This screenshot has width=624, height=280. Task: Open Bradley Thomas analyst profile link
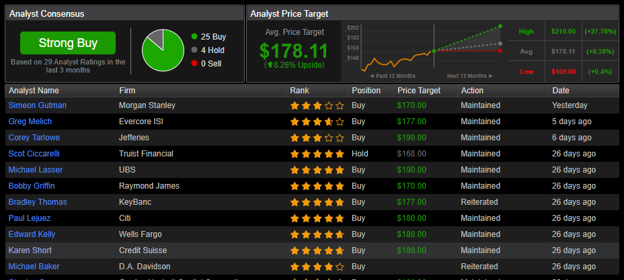pyautogui.click(x=38, y=201)
